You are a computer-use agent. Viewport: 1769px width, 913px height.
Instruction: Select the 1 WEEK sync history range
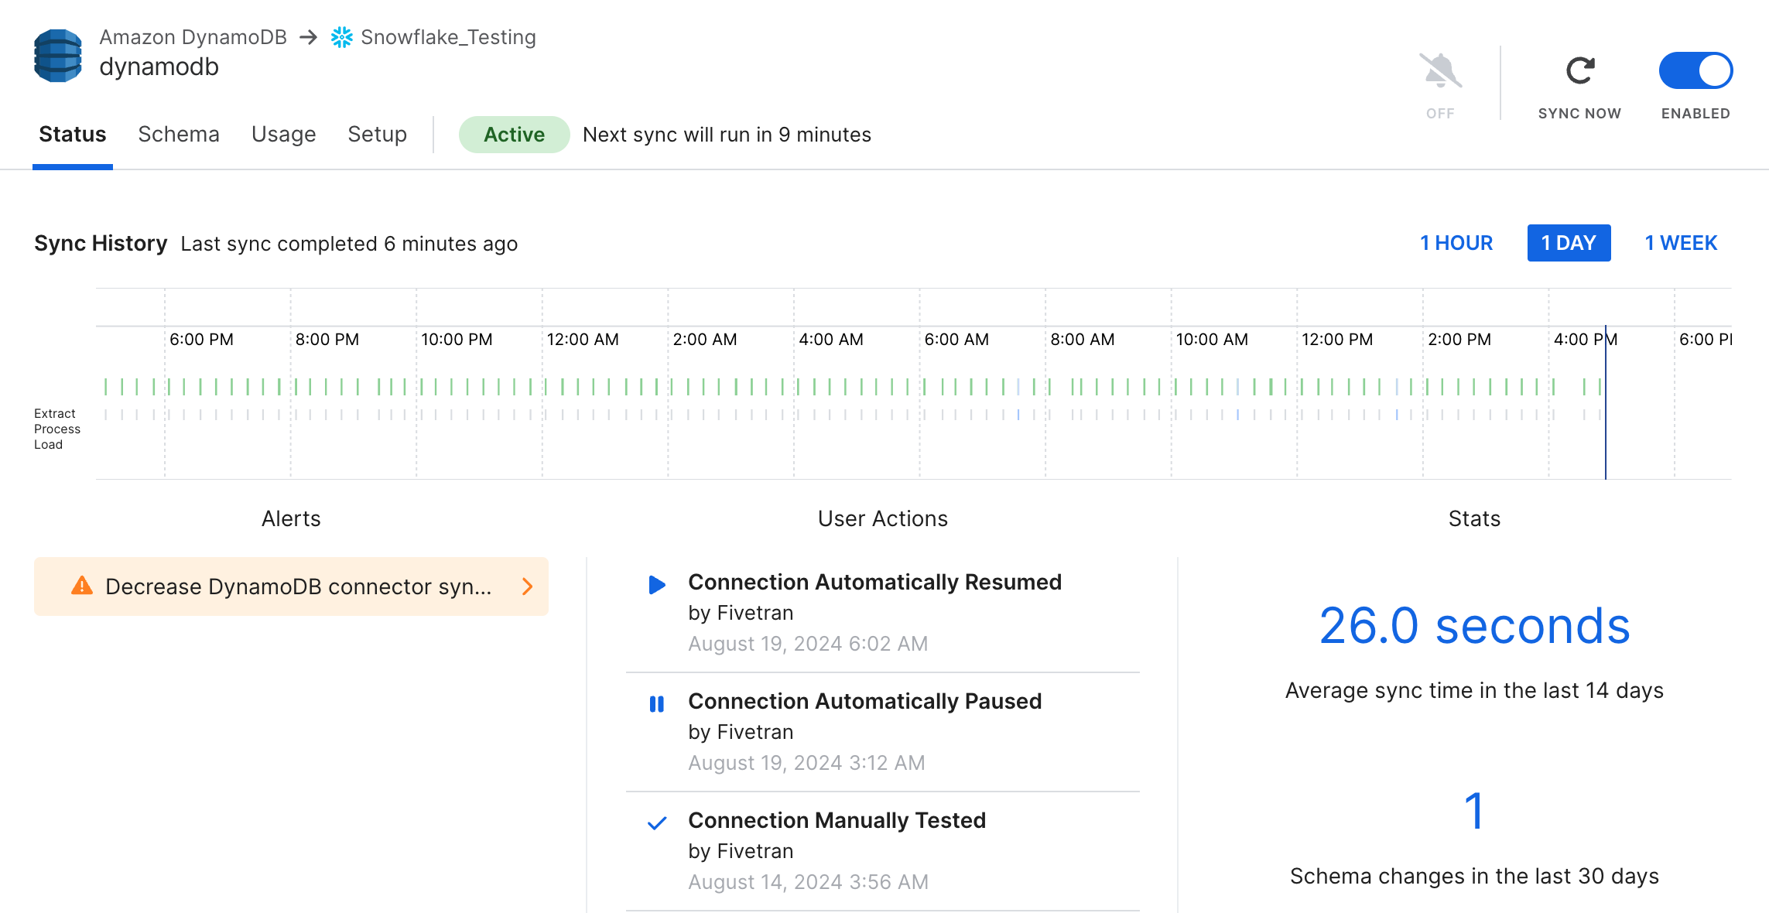click(x=1681, y=243)
